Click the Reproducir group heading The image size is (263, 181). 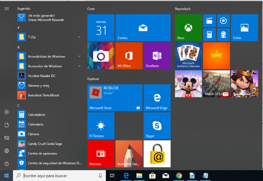pos(182,9)
